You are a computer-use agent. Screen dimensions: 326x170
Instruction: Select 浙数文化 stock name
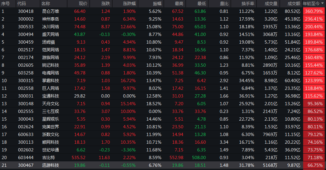tap(51, 134)
